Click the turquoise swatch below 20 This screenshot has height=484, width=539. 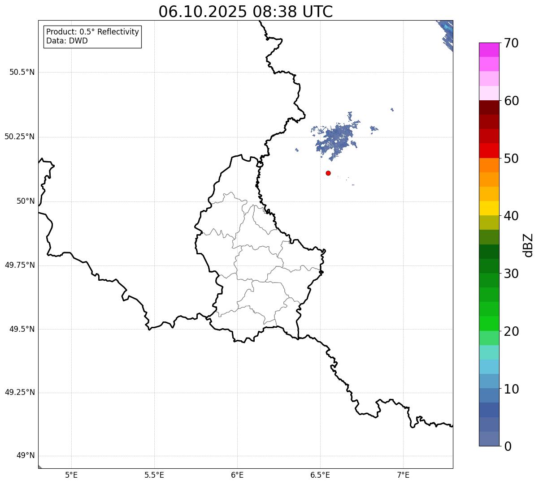[x=489, y=352]
